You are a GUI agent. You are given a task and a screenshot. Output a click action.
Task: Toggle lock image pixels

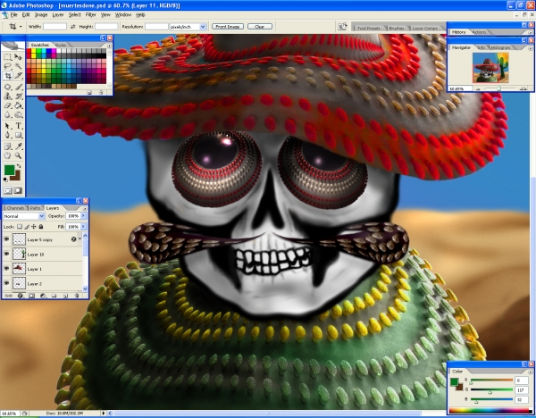coord(27,227)
